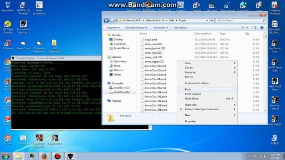Open the Evolve desktop icon
Image resolution: width=285 pixels, height=160 pixels.
(8, 140)
